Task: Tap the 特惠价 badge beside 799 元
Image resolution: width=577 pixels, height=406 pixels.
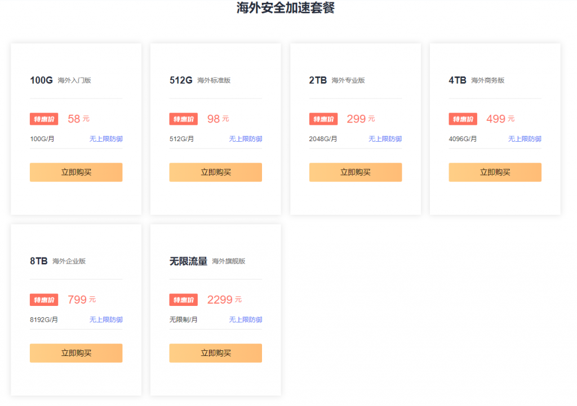Action: [x=44, y=300]
